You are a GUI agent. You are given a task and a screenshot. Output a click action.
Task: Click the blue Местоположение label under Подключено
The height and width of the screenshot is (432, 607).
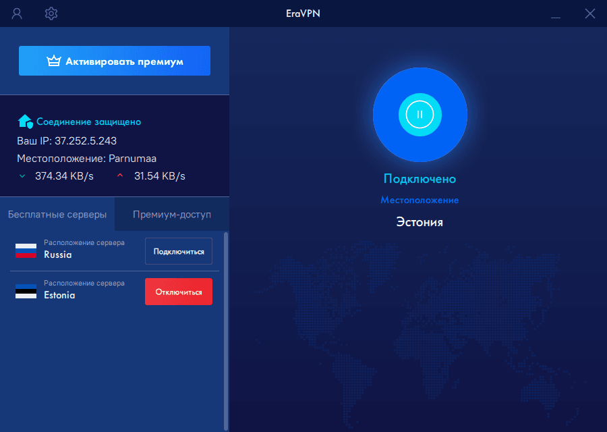420,200
